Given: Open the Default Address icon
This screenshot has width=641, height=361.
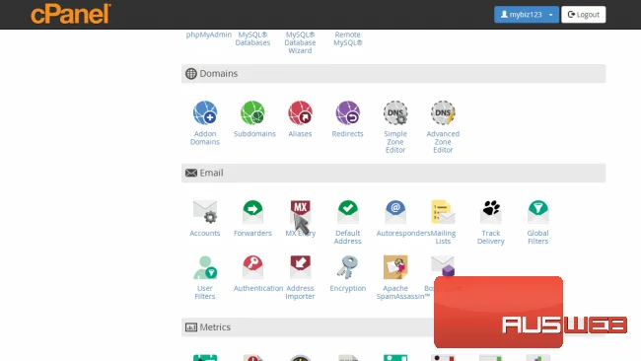Looking at the screenshot, I should 347,212.
